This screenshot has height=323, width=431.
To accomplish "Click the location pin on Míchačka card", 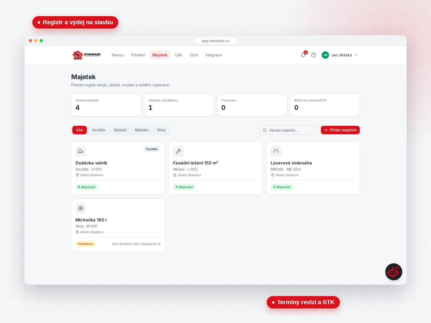I will coord(77,232).
